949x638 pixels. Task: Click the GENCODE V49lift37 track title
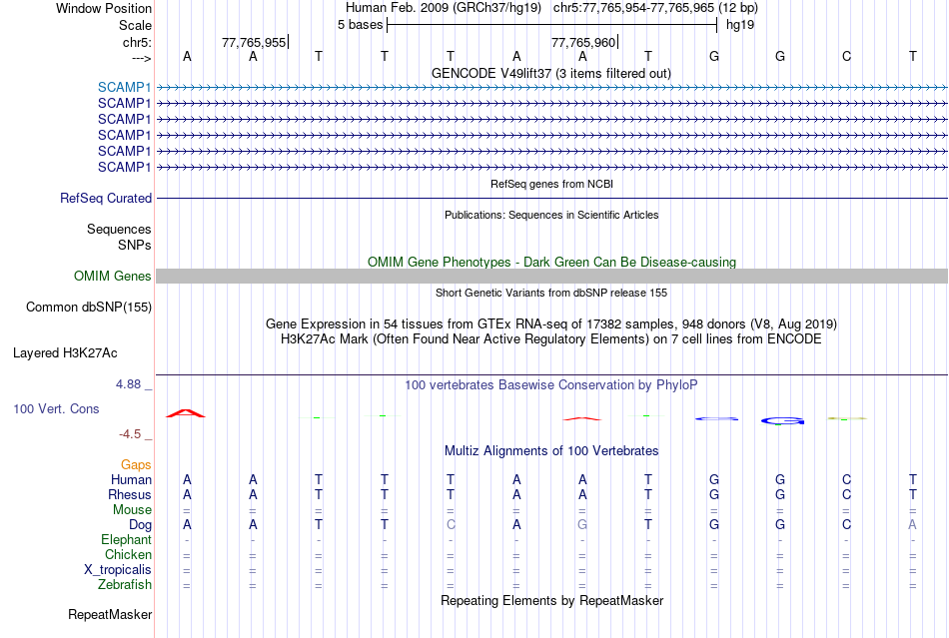[550, 73]
